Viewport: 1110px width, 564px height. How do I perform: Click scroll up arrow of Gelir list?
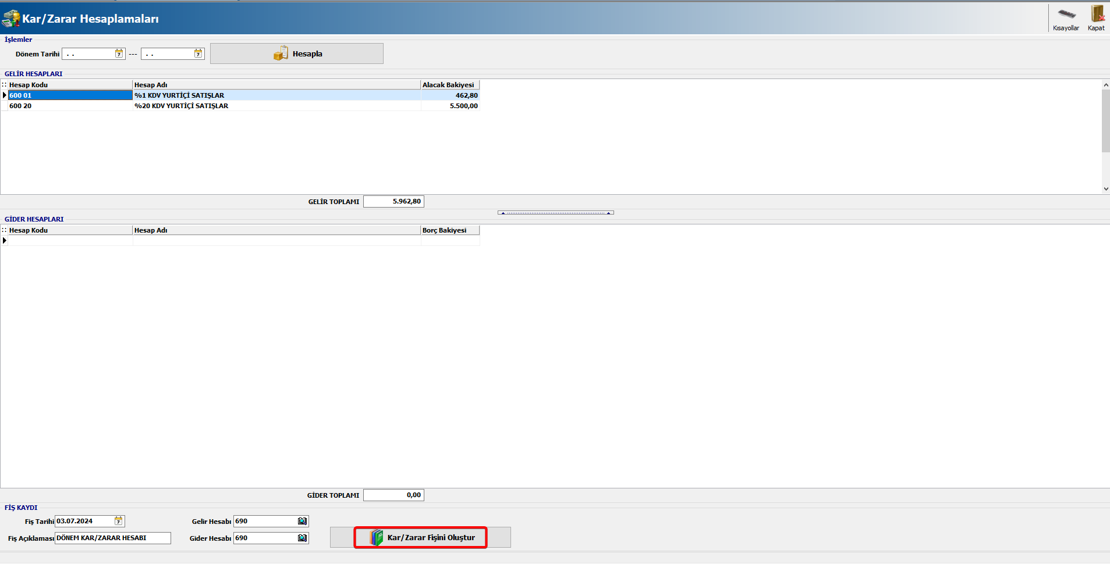point(1105,85)
